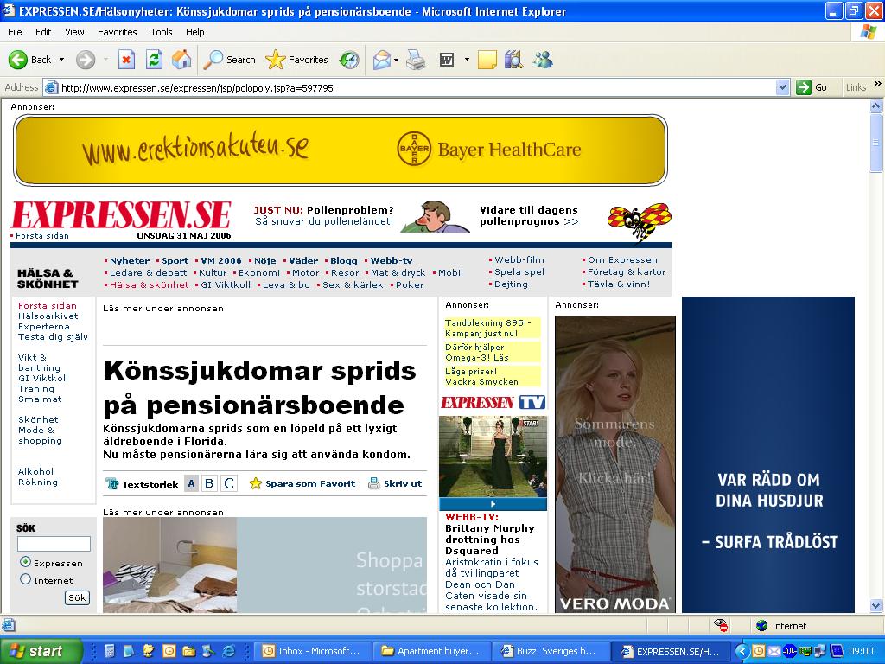Expand the Links toolbar chevron

(878, 84)
